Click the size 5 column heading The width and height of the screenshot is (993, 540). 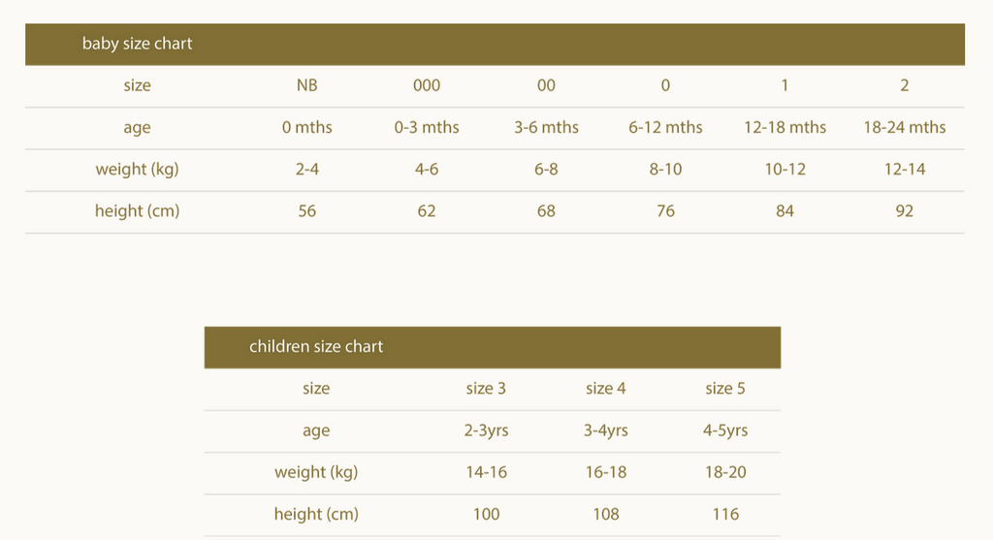click(x=725, y=388)
